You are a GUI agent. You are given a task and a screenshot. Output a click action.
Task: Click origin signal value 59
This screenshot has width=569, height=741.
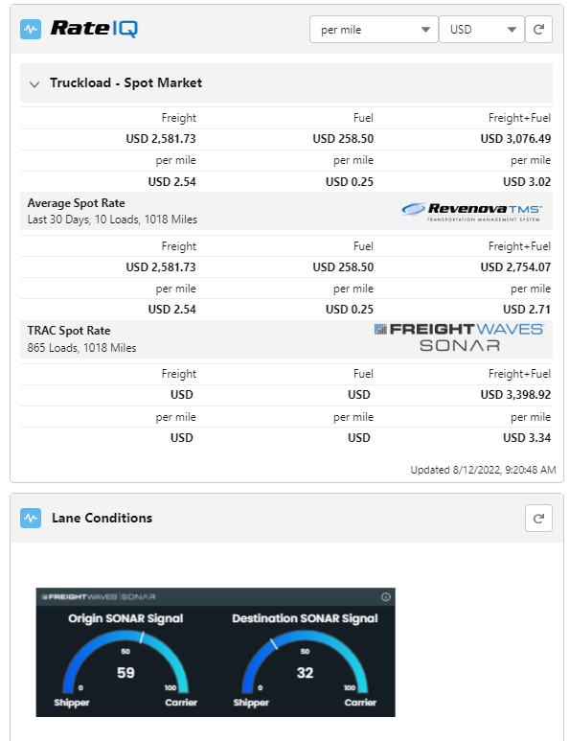click(125, 673)
